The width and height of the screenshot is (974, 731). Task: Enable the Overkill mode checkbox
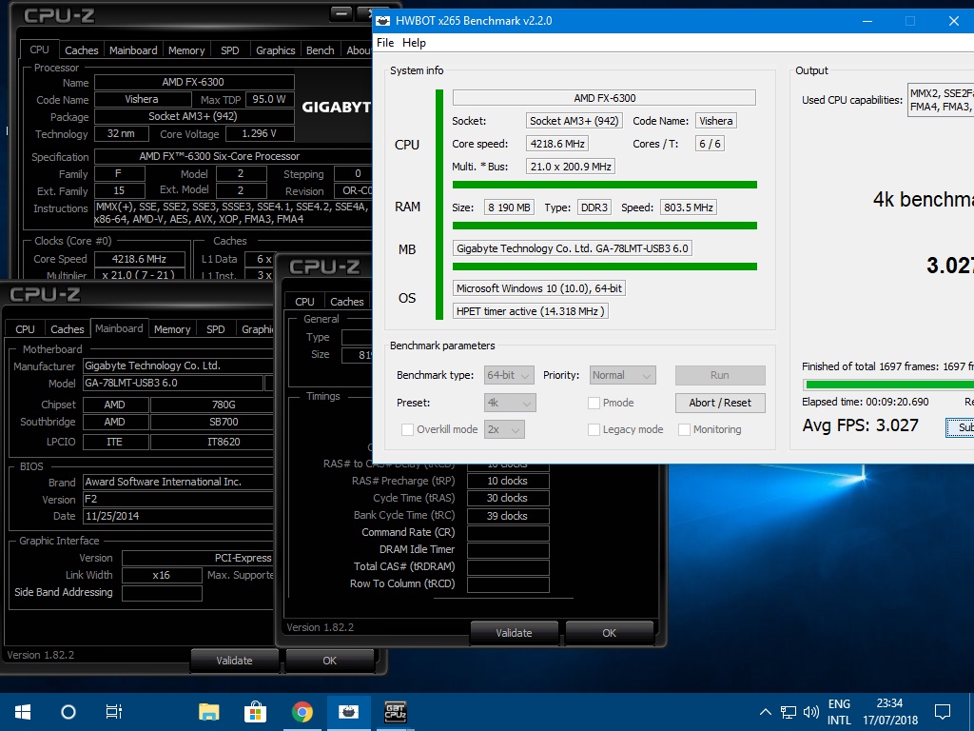click(x=407, y=429)
